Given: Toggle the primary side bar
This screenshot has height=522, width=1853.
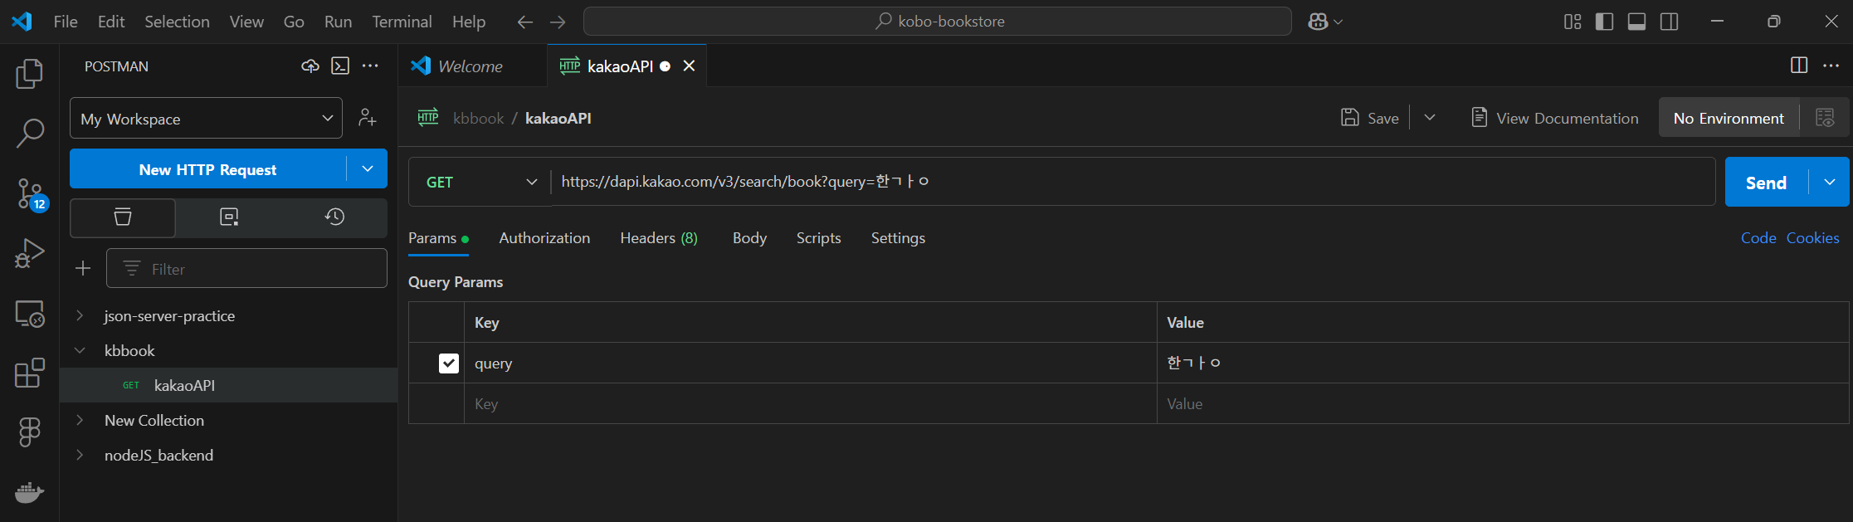Looking at the screenshot, I should point(1604,22).
